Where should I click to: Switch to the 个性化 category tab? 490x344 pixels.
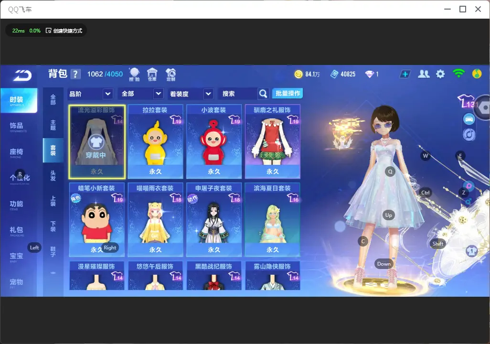tap(19, 178)
